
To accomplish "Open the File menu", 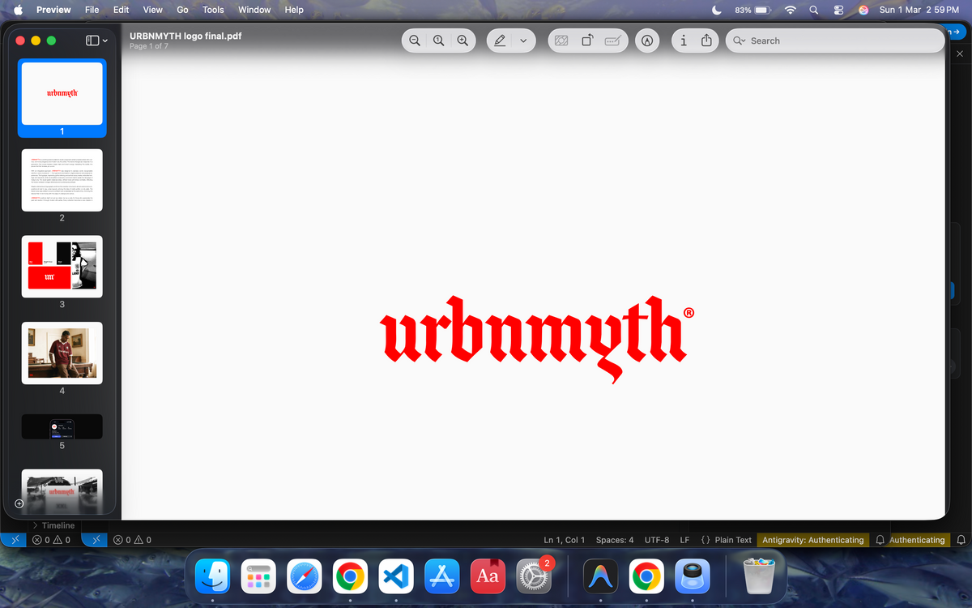I will (x=92, y=10).
